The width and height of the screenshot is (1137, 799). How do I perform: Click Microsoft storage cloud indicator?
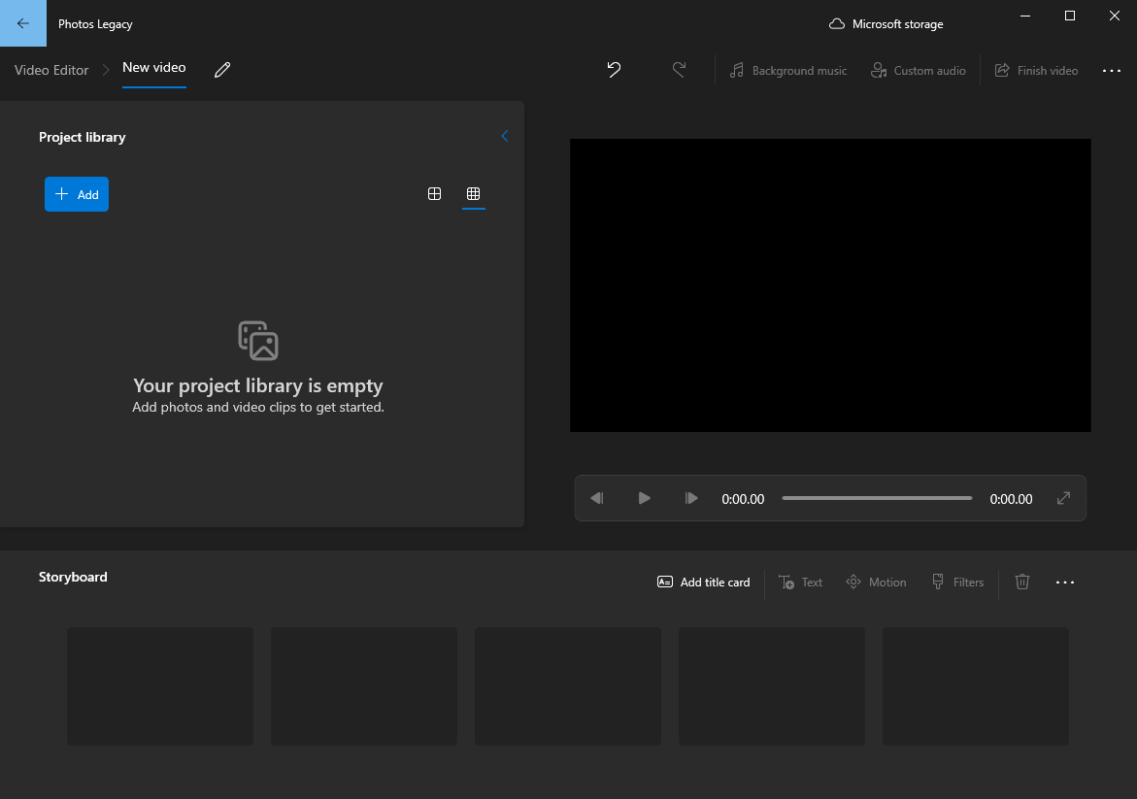[x=886, y=24]
